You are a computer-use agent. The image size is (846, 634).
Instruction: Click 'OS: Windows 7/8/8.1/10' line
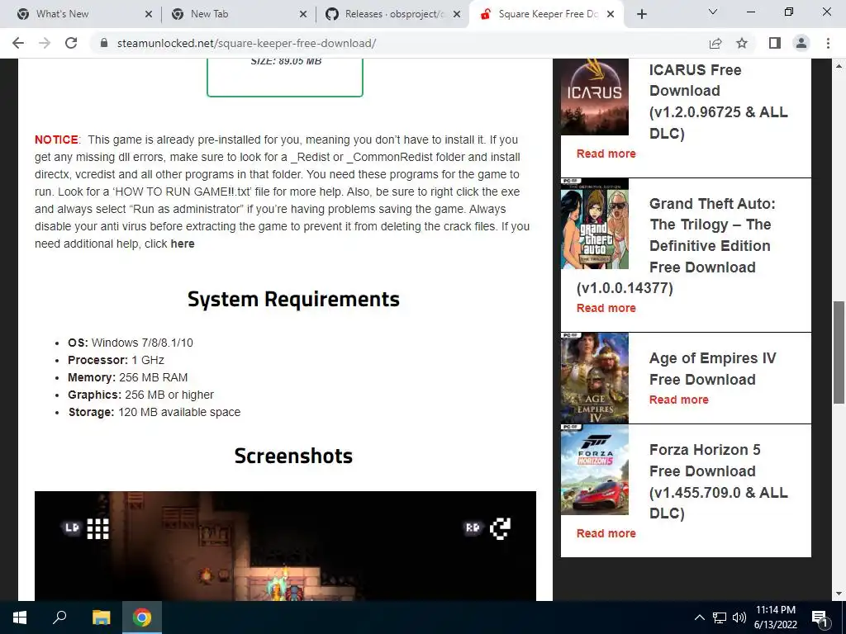click(130, 343)
